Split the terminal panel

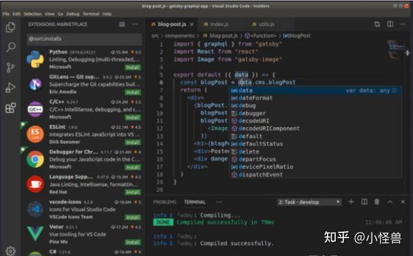[365, 202]
